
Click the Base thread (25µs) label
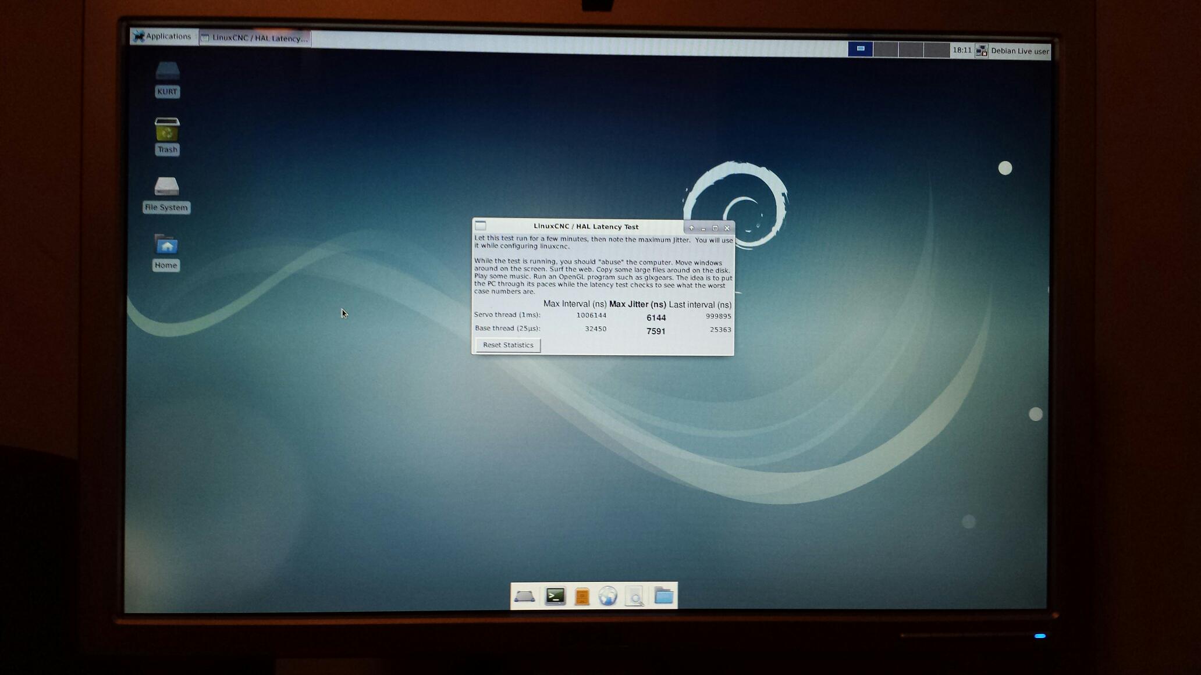coord(507,328)
